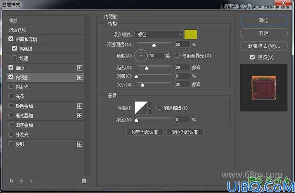This screenshot has width=295, height=193.
Task: Click 复位为默认值 button
Action: coord(185,132)
